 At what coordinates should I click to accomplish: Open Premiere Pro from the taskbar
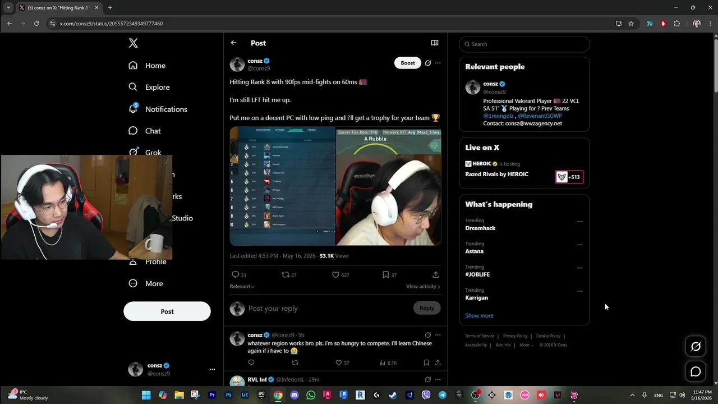click(212, 395)
